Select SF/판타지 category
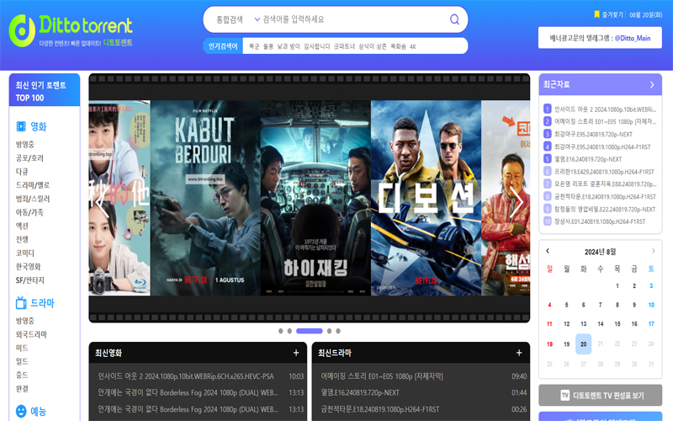The image size is (673, 421). pos(30,280)
